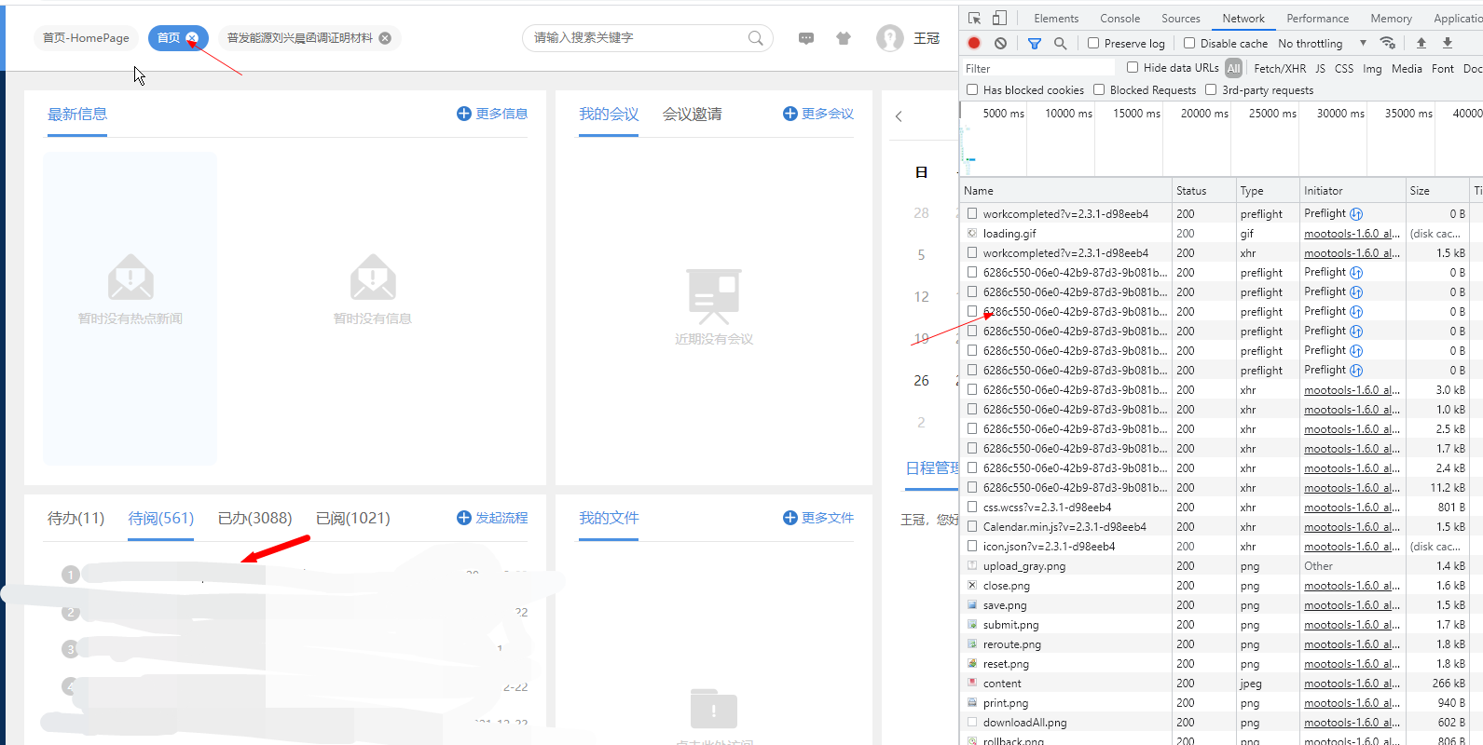
Task: Click the import HAR upload arrow icon
Action: [1421, 43]
